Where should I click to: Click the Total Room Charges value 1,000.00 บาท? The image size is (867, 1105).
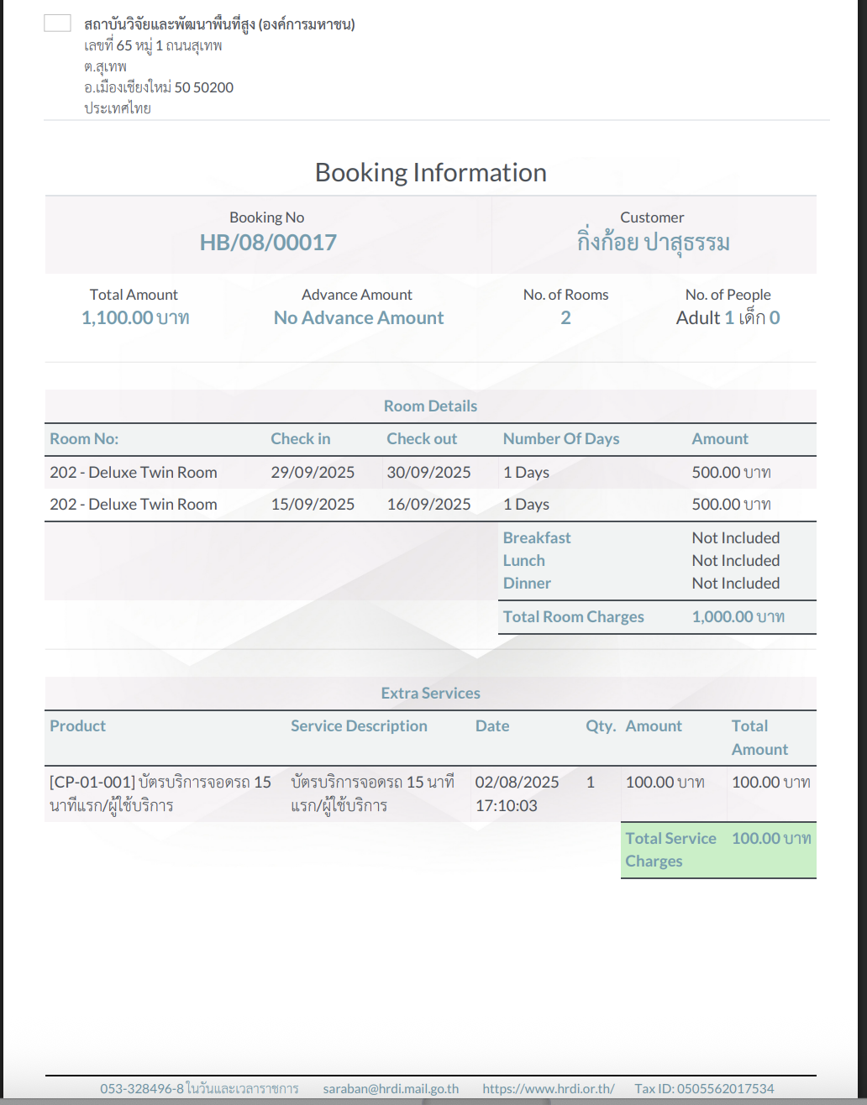pos(738,616)
